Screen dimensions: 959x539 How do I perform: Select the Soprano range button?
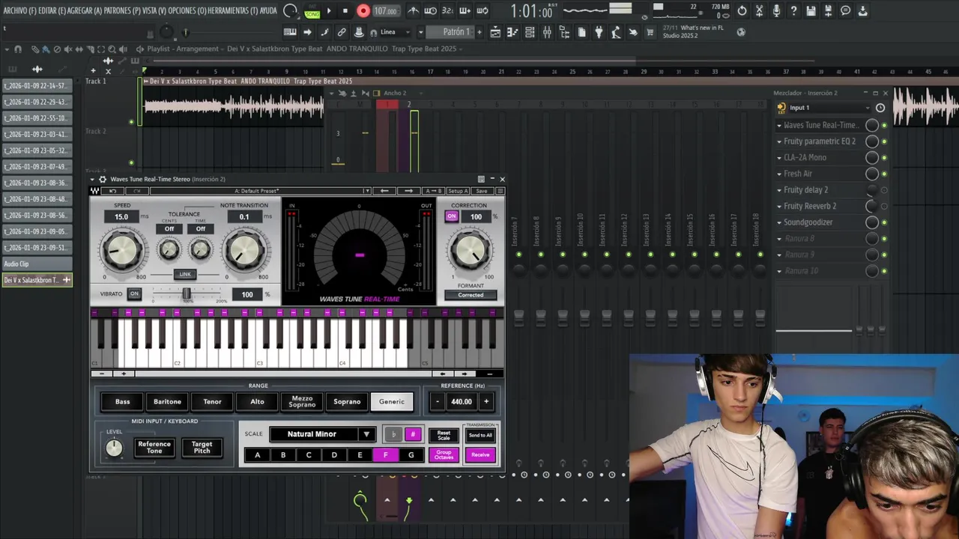pyautogui.click(x=347, y=402)
